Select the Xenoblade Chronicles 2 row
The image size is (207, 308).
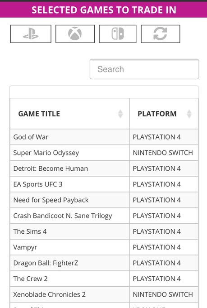pos(104,294)
